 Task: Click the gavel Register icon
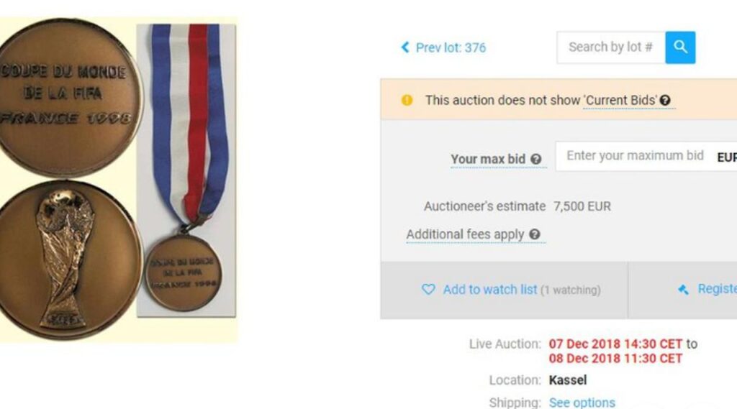click(x=684, y=290)
